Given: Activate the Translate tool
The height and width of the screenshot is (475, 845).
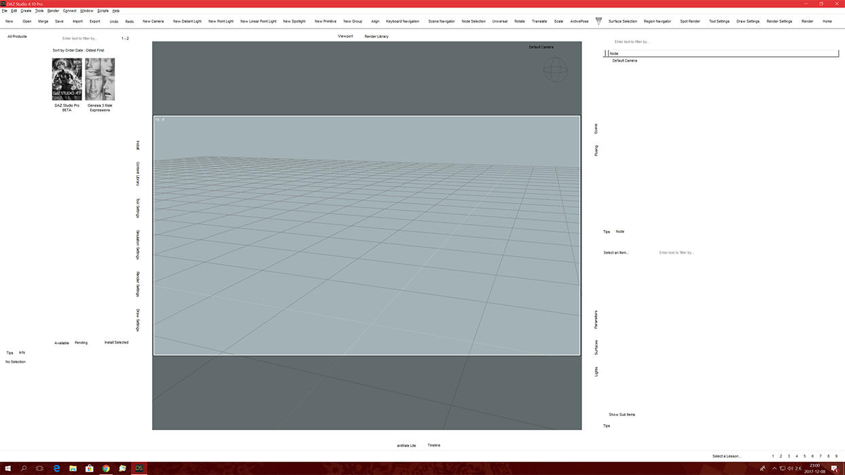Looking at the screenshot, I should coord(539,21).
